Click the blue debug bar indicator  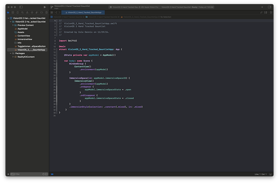pos(52,174)
